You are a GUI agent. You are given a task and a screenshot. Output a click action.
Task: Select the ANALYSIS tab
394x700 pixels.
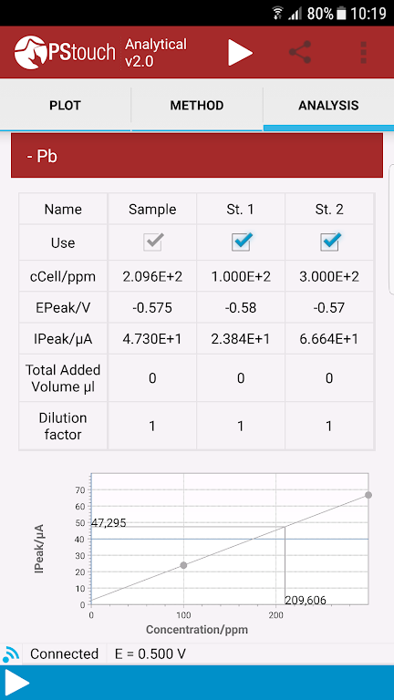(x=328, y=106)
